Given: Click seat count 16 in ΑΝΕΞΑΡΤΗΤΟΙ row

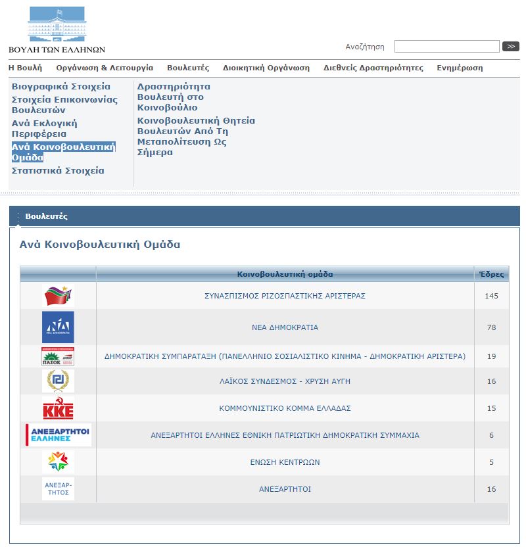Looking at the screenshot, I should coord(491,489).
